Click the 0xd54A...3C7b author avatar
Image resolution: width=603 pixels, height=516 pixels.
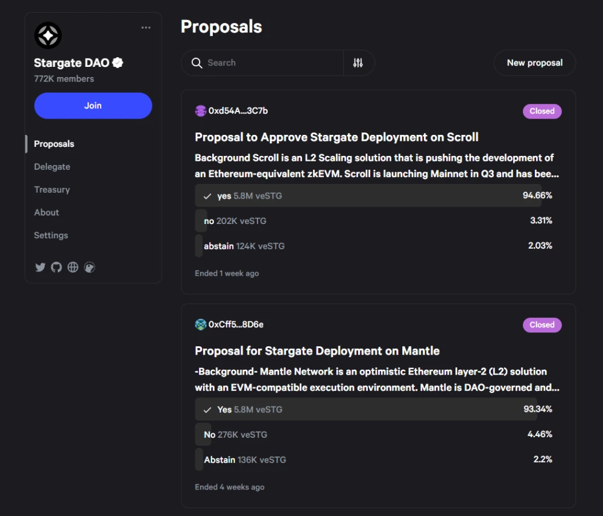coord(200,111)
